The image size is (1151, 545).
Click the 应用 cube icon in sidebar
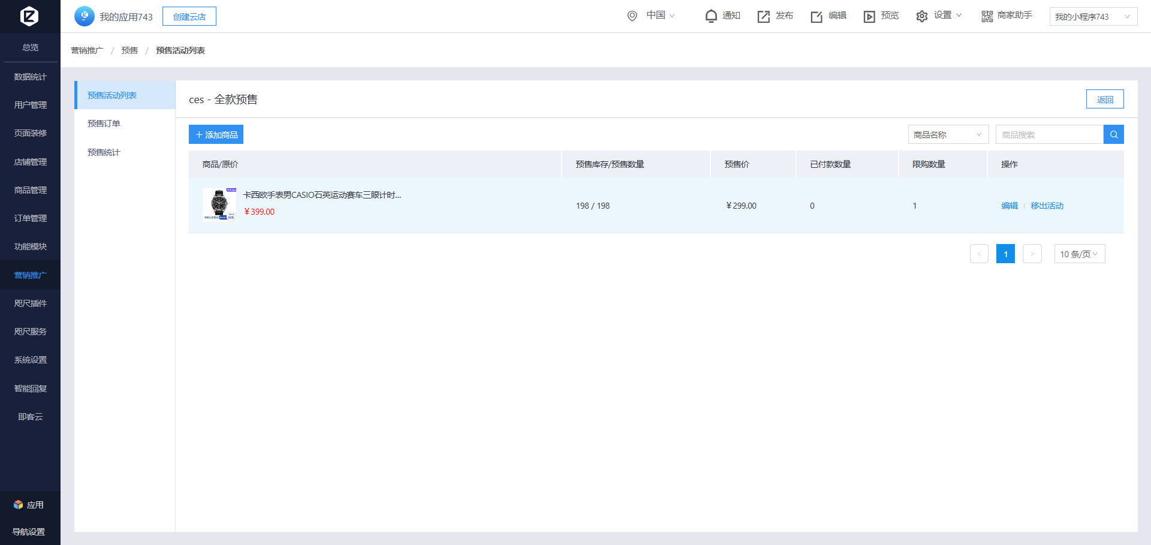tap(19, 505)
